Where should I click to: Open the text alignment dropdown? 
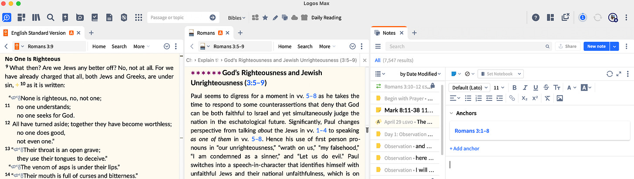[x=455, y=98]
